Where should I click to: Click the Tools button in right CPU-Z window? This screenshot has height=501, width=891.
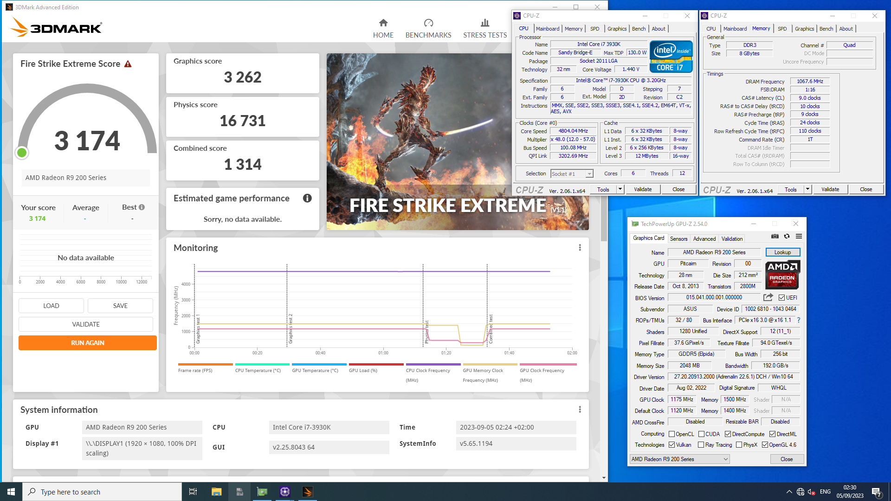pos(790,189)
